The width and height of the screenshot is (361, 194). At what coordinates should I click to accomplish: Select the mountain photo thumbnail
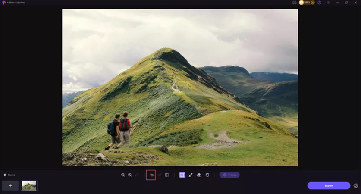(x=29, y=185)
